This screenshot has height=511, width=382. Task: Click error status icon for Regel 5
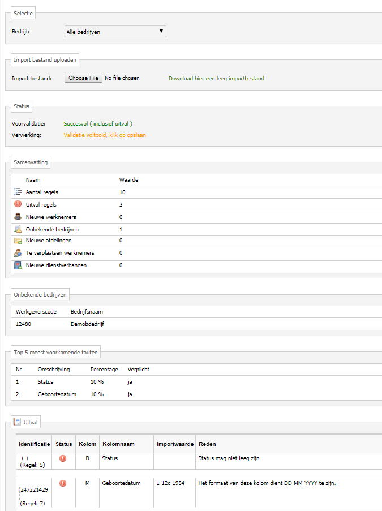[x=63, y=458]
